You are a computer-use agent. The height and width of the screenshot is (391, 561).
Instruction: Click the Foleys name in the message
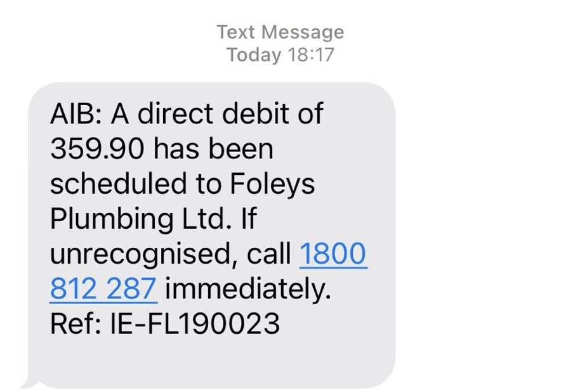pyautogui.click(x=272, y=184)
